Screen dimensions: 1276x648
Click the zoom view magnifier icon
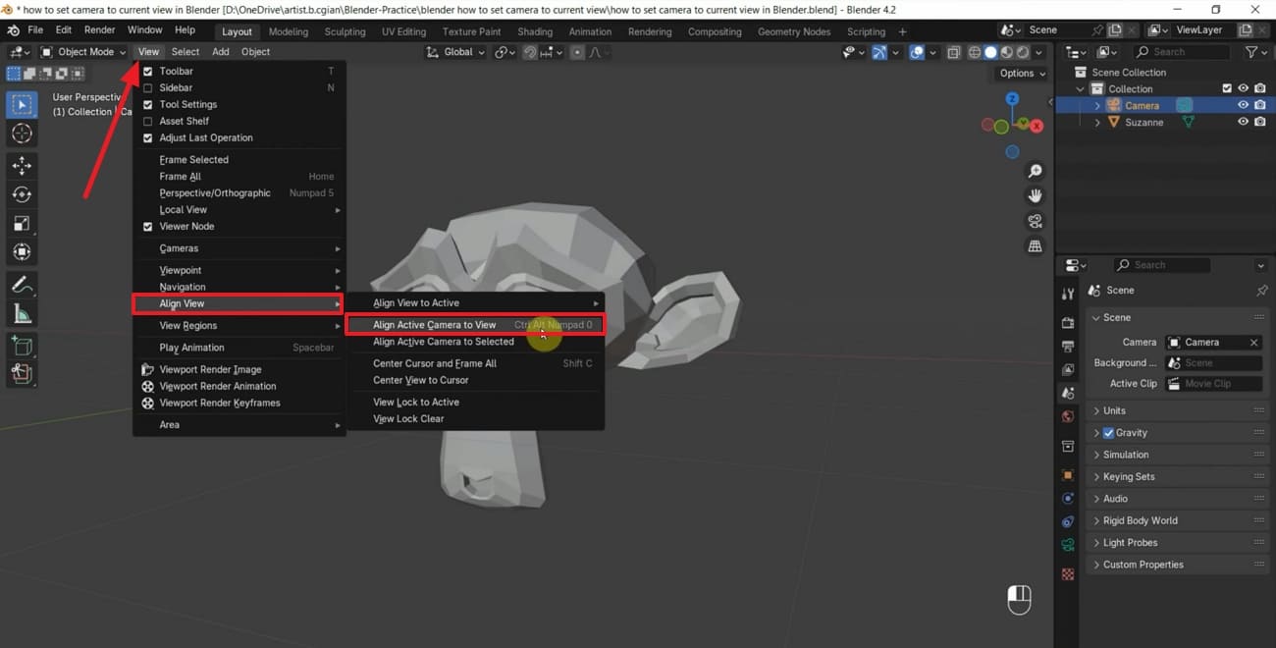(x=1035, y=171)
